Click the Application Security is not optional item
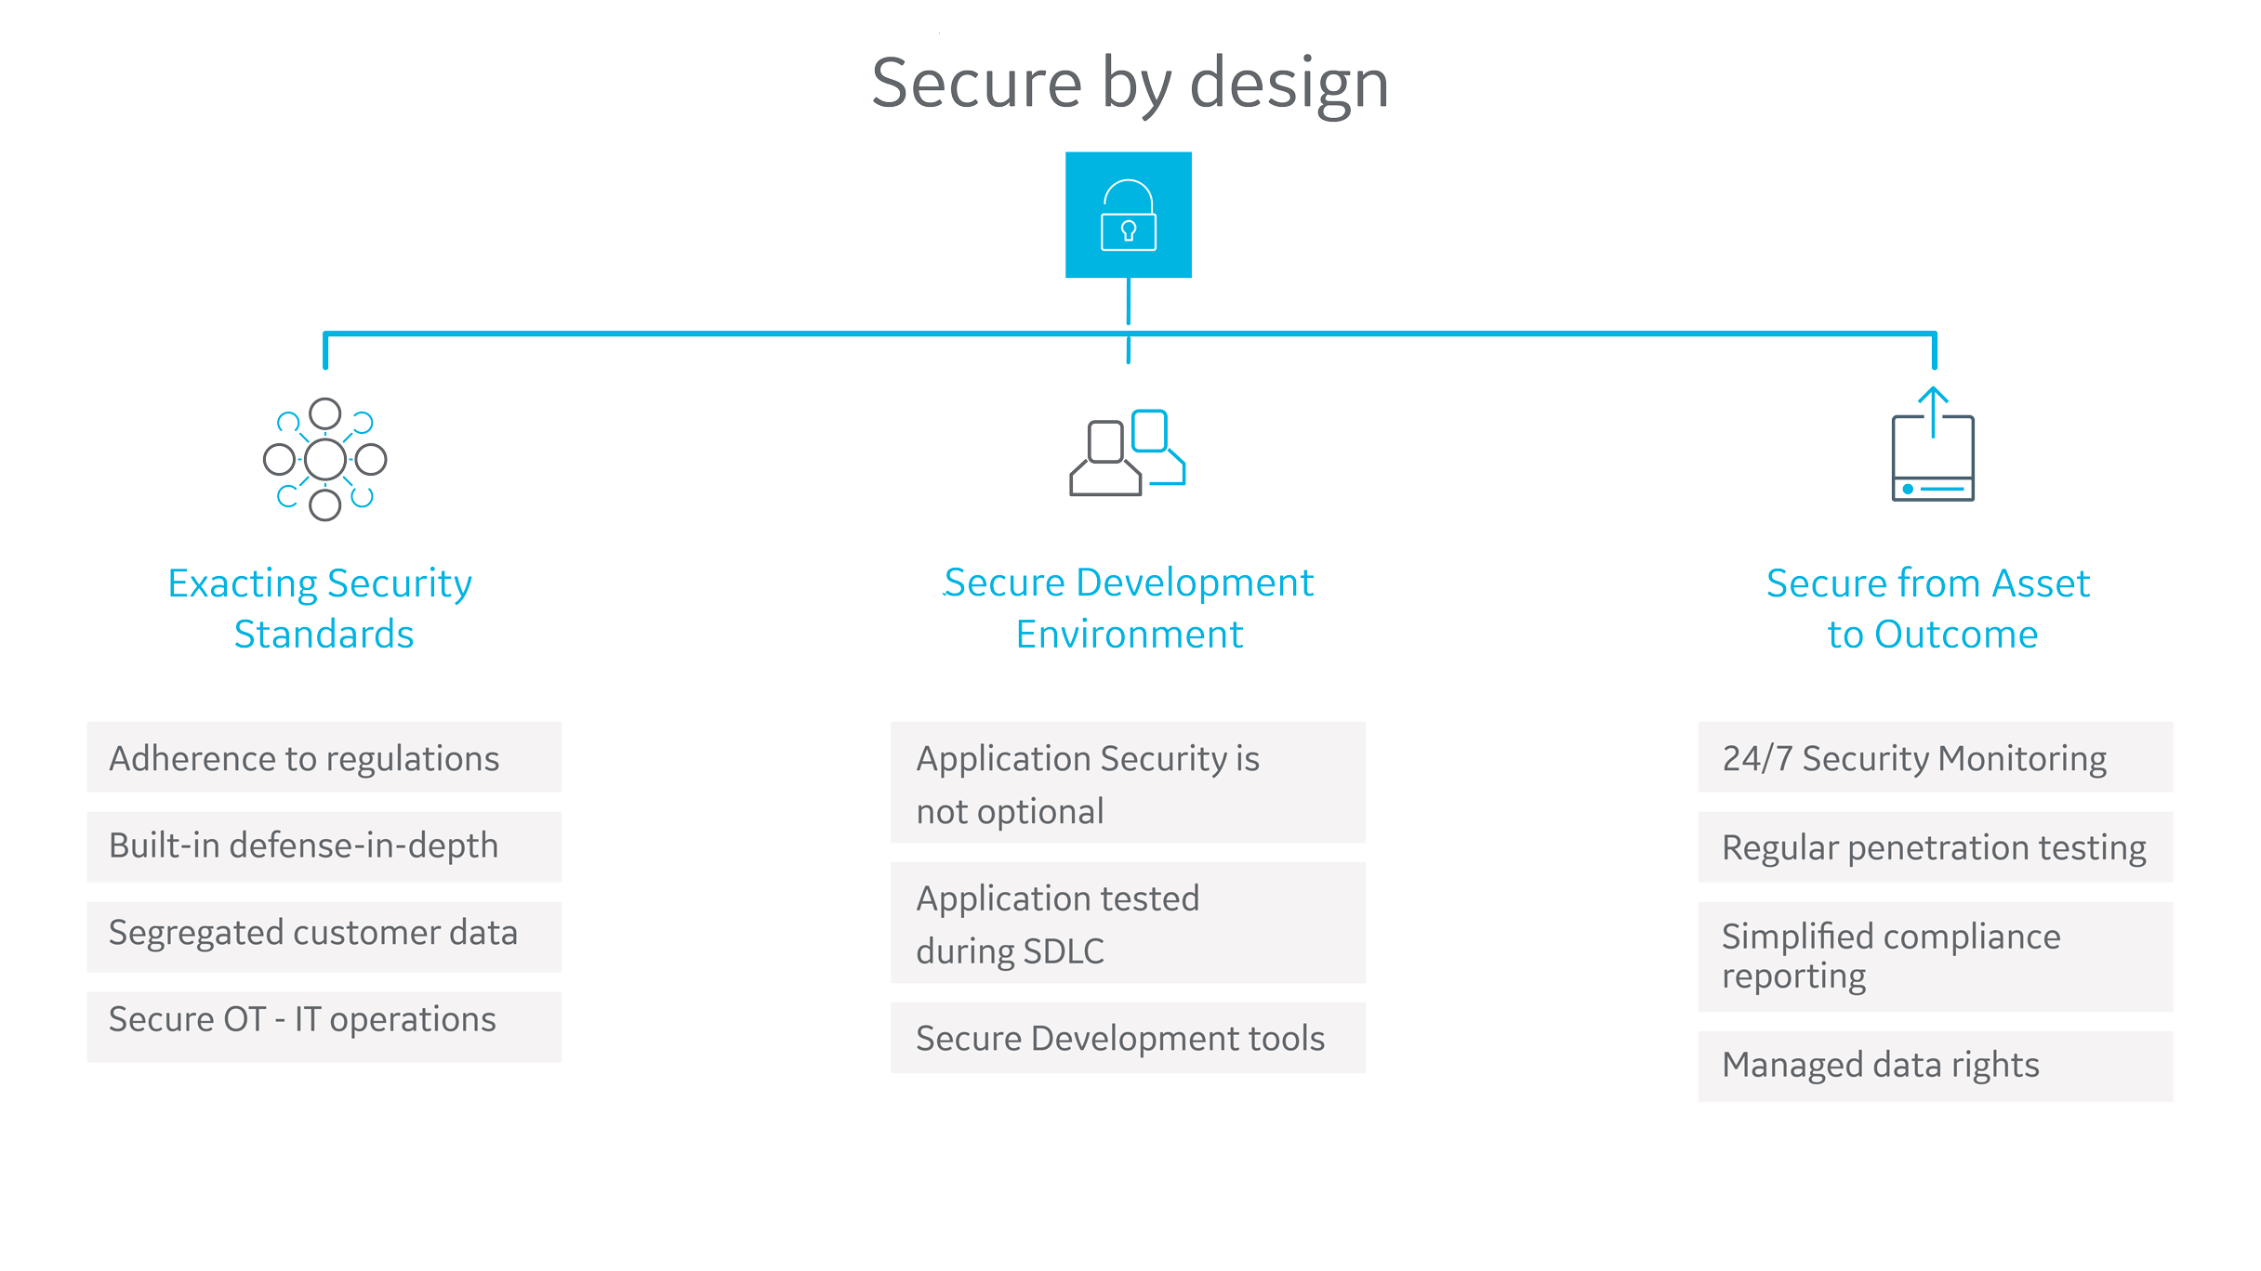Screen dimensions: 2261x1271 point(1129,784)
